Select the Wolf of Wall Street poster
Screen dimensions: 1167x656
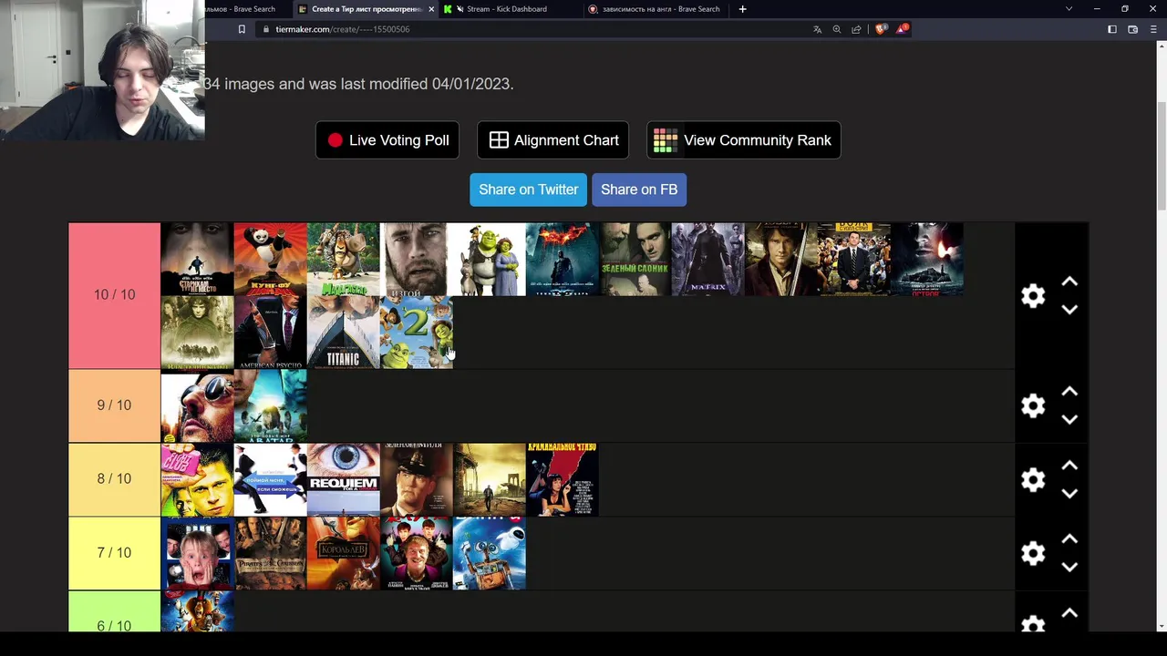(854, 259)
